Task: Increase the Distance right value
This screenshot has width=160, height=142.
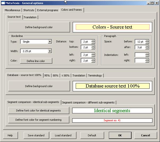Action: tap(93, 60)
